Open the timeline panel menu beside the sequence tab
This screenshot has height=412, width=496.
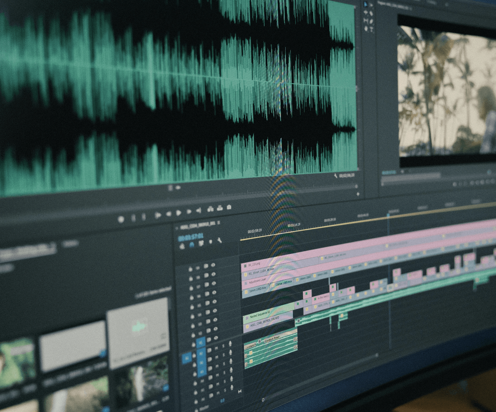tap(219, 223)
